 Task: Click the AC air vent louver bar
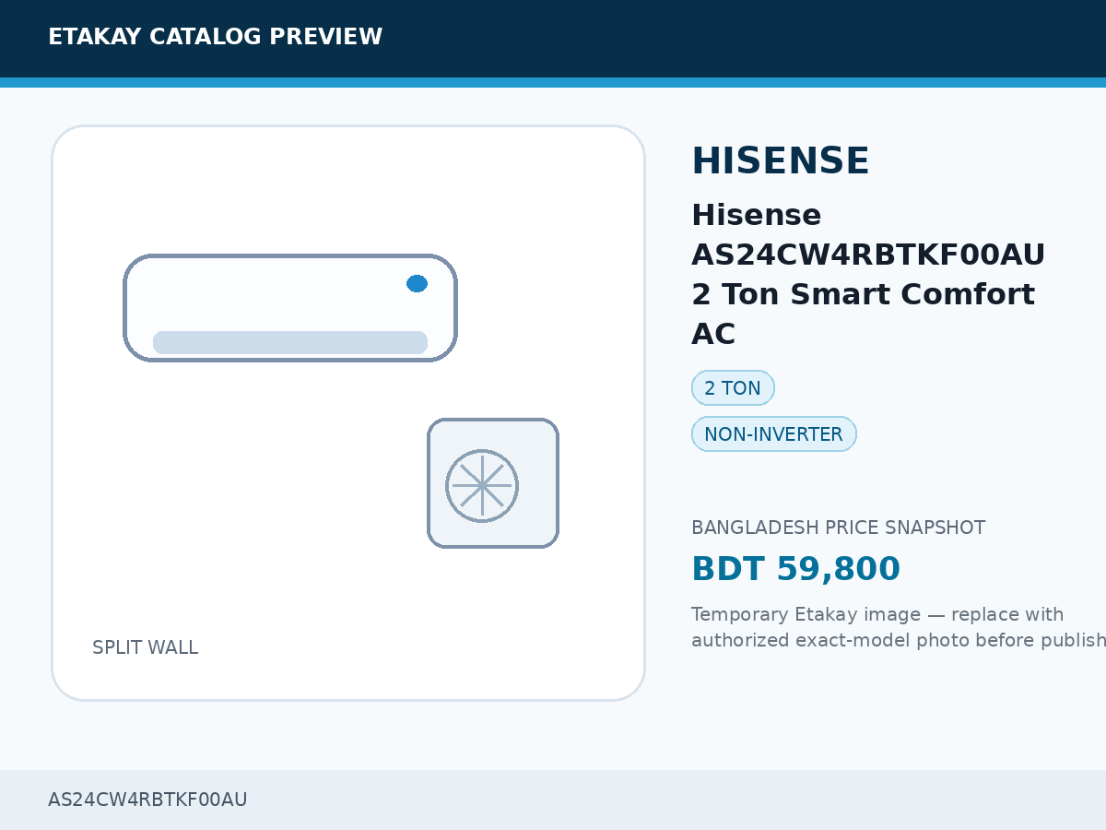pyautogui.click(x=290, y=342)
